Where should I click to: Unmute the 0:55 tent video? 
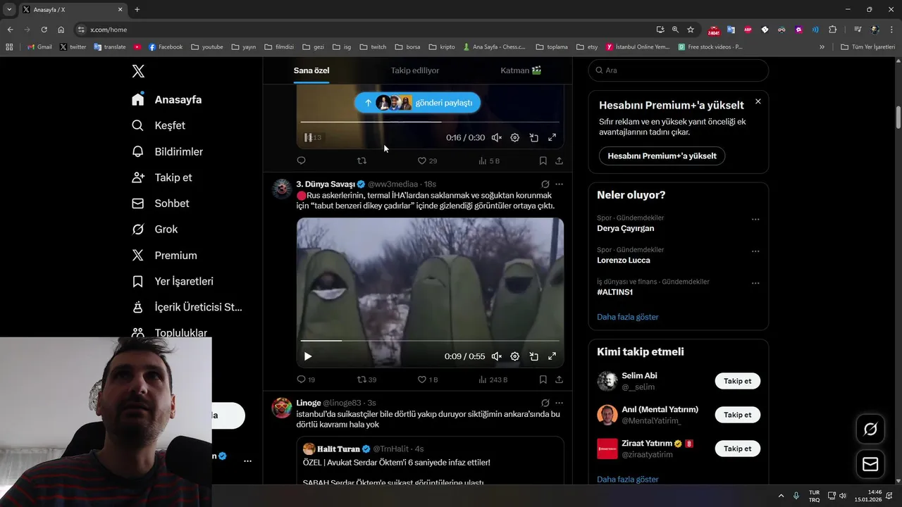click(497, 356)
